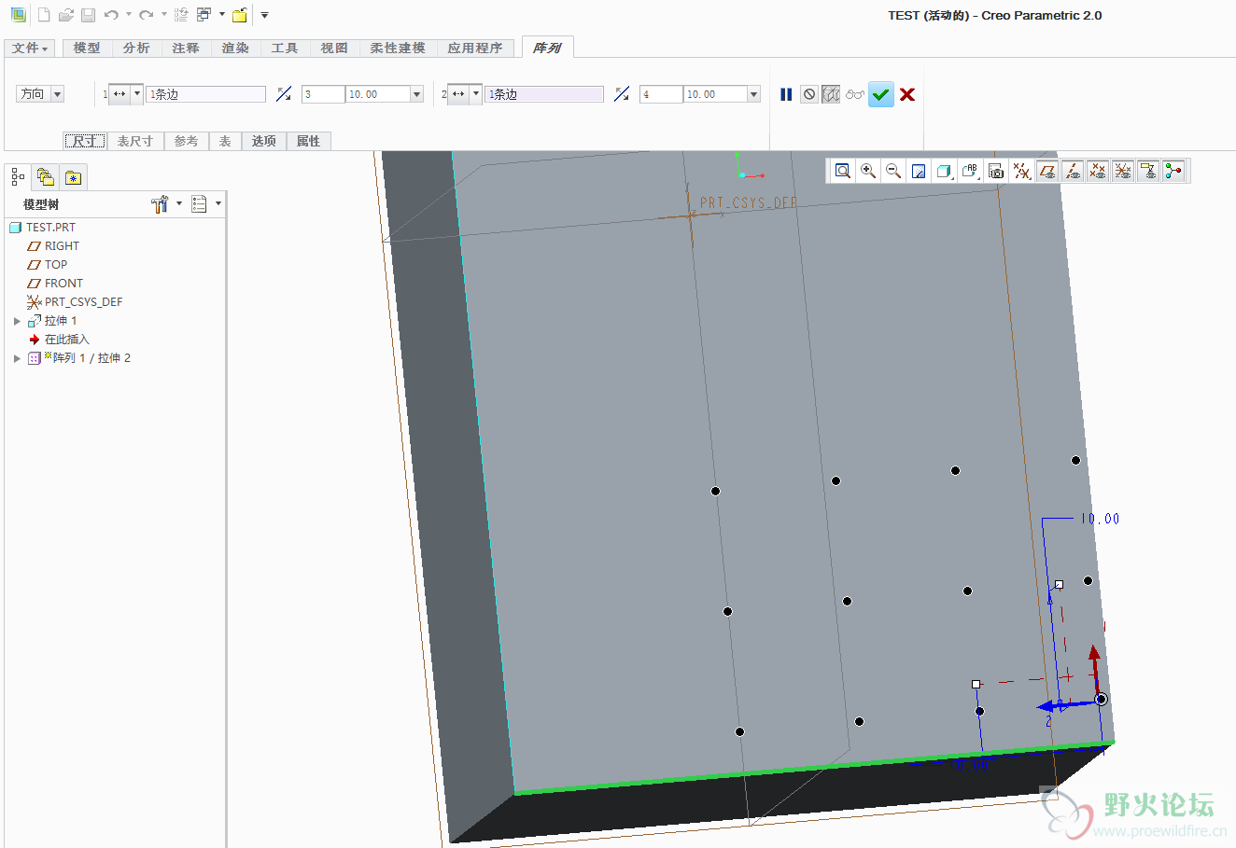Screen dimensions: 1236x848
Task: Click the Save icon in quick access
Action: (88, 15)
